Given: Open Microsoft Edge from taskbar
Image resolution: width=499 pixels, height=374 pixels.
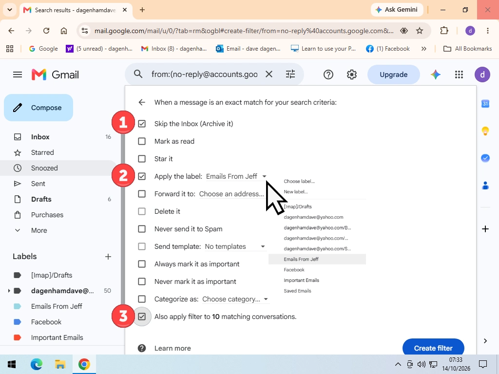Looking at the screenshot, I should coord(36,364).
